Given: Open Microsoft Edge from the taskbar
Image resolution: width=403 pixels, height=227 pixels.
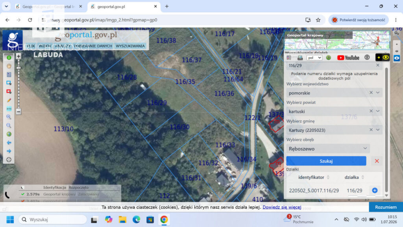Looking at the screenshot, I should [x=136, y=220].
